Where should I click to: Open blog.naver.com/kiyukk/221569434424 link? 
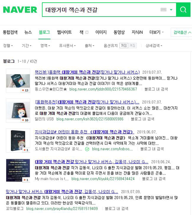[103, 179]
